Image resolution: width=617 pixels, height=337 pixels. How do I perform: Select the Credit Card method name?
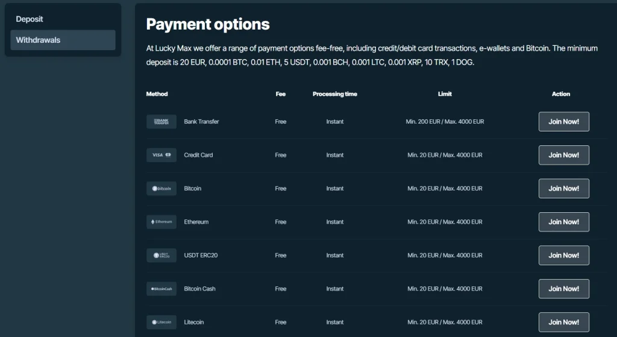pyautogui.click(x=198, y=155)
